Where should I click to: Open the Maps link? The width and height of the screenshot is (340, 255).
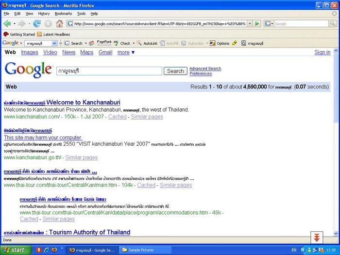coord(87,52)
